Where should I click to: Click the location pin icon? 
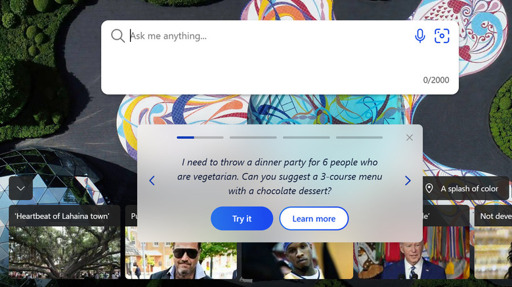click(x=429, y=188)
